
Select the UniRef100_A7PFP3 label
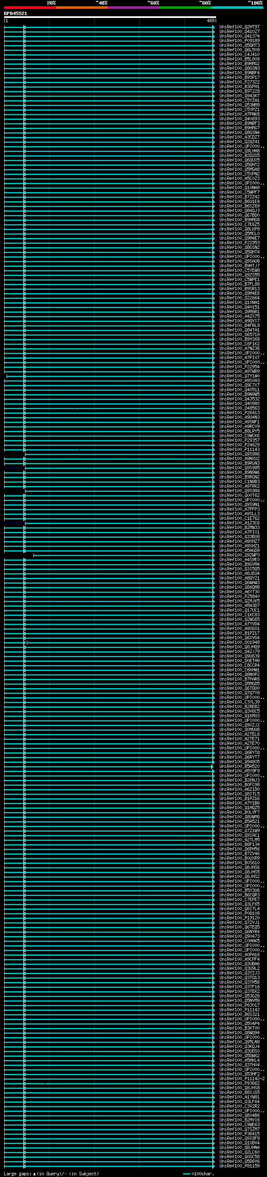(x=239, y=509)
